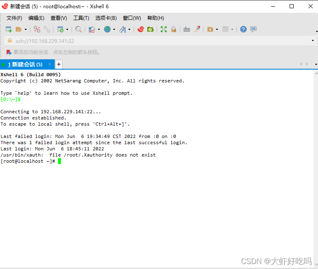
Task: Expand the Open Session dropdown arrow
Action: [26, 29]
